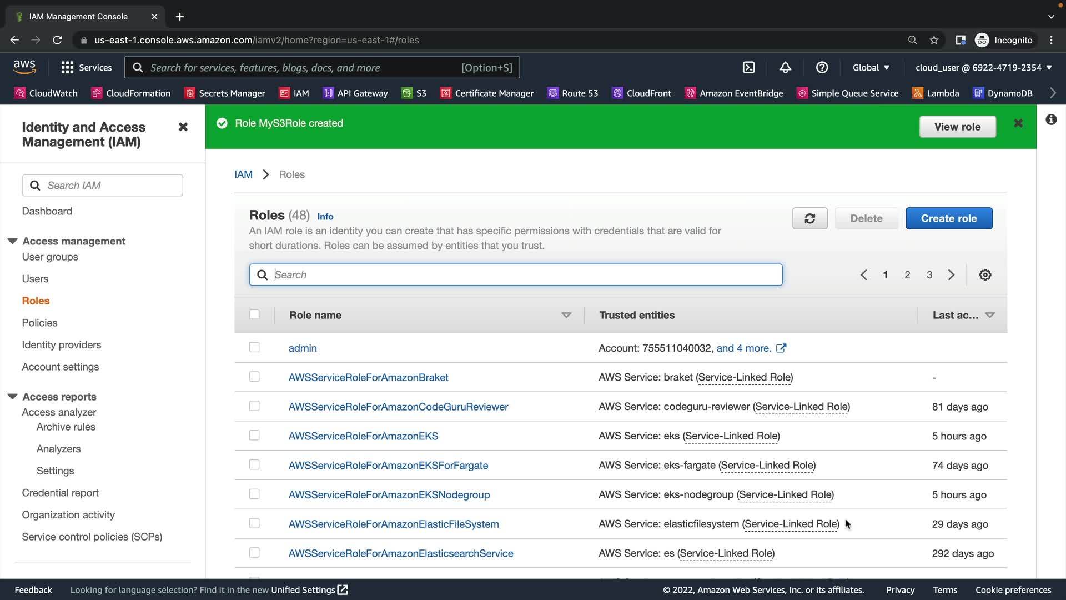Open the AWSServiceRoleForAmazonBraket role link
Image resolution: width=1066 pixels, height=600 pixels.
click(368, 377)
